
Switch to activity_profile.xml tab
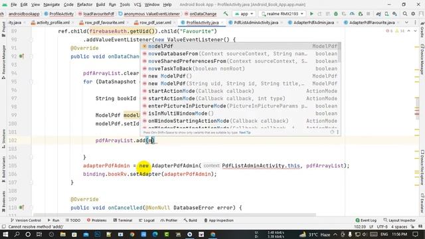tap(52, 23)
